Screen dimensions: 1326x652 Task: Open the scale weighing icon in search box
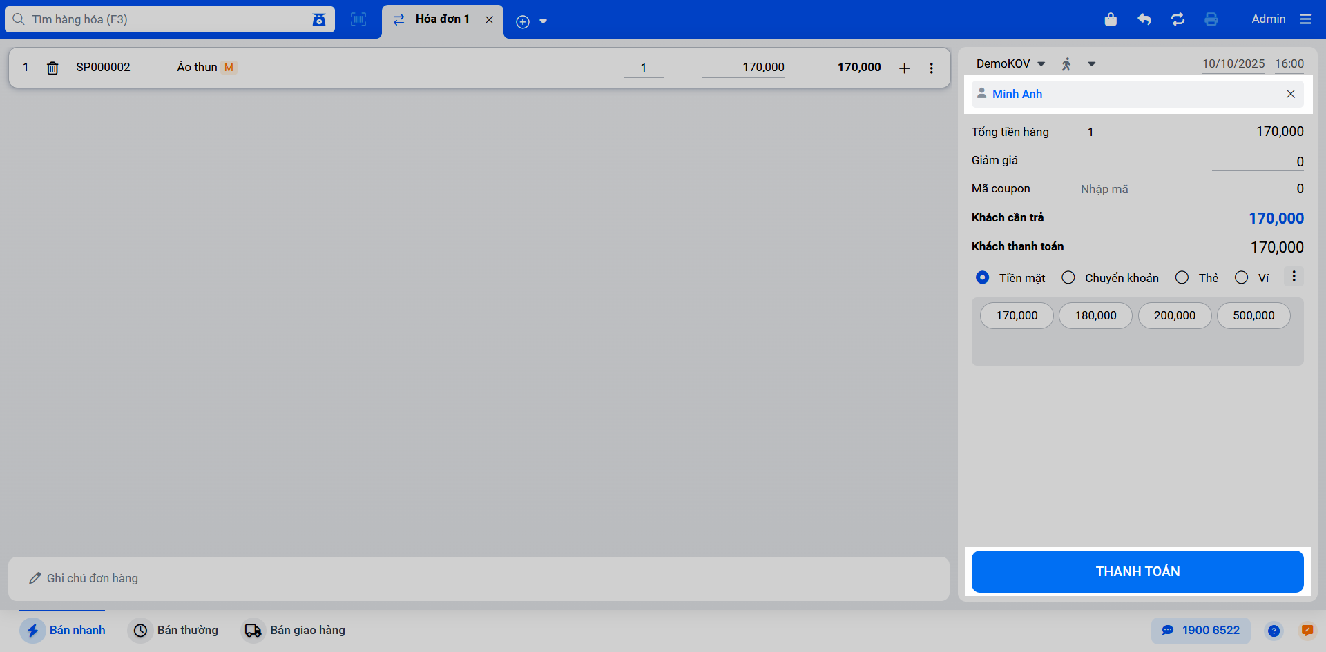[318, 19]
